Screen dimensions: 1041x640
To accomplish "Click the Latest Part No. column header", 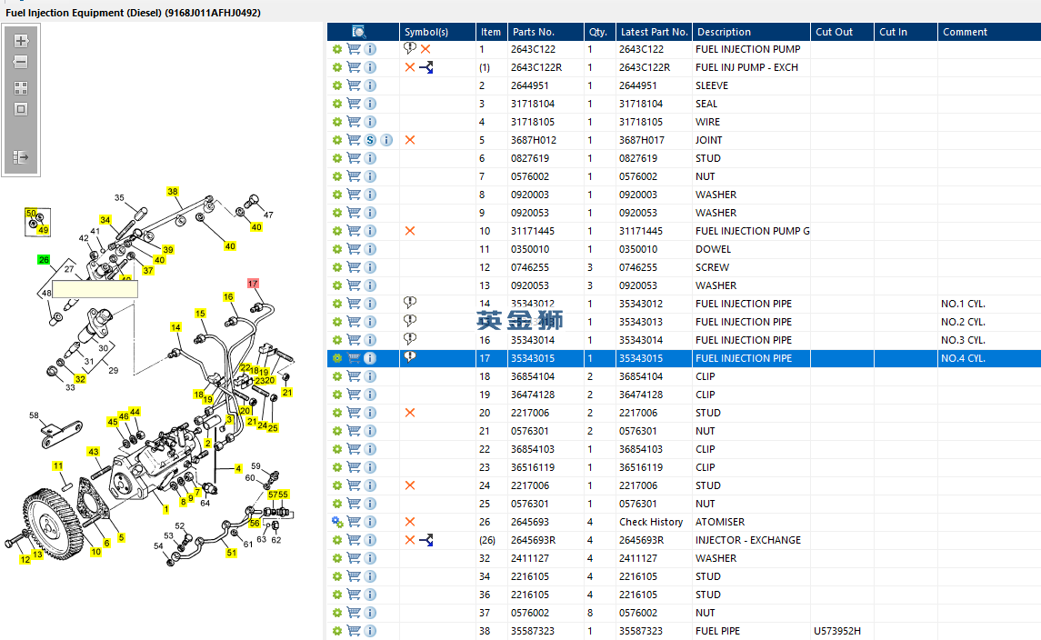I will [x=654, y=32].
